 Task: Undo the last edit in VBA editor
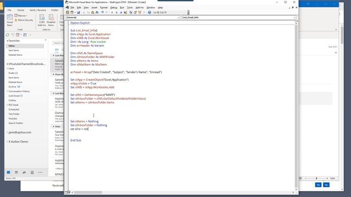click(x=103, y=12)
